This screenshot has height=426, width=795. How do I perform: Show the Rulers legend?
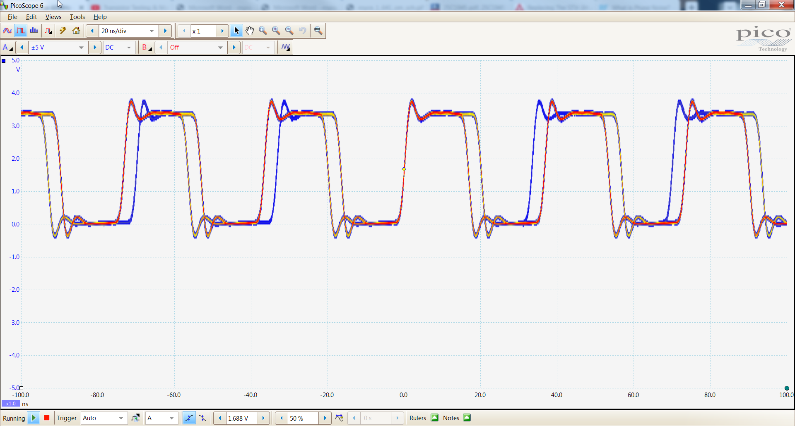pos(434,418)
